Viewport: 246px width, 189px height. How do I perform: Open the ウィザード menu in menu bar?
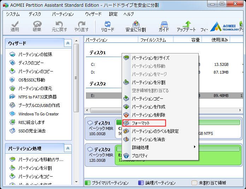coord(93,14)
